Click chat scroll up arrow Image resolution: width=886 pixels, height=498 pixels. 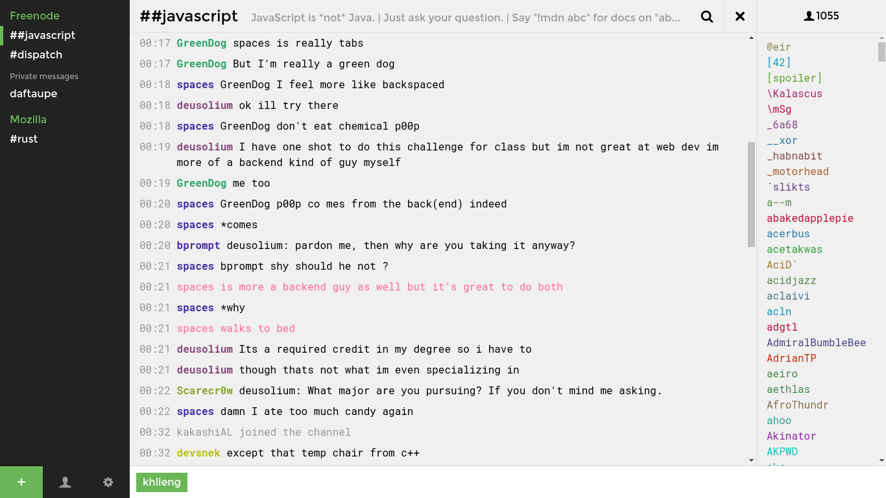(751, 38)
